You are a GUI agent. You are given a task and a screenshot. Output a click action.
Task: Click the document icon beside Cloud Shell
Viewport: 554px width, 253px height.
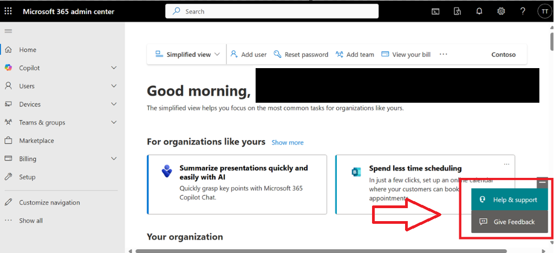coord(457,11)
